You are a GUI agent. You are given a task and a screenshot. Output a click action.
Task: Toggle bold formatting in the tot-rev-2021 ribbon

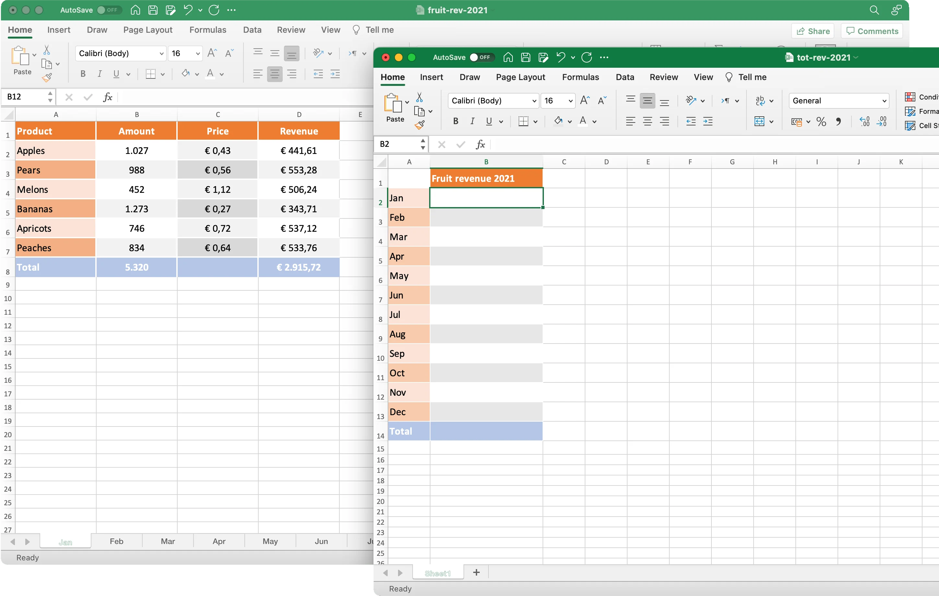pyautogui.click(x=455, y=121)
